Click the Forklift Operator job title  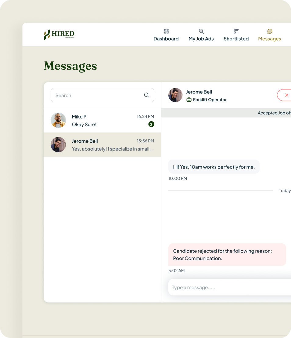(x=210, y=100)
